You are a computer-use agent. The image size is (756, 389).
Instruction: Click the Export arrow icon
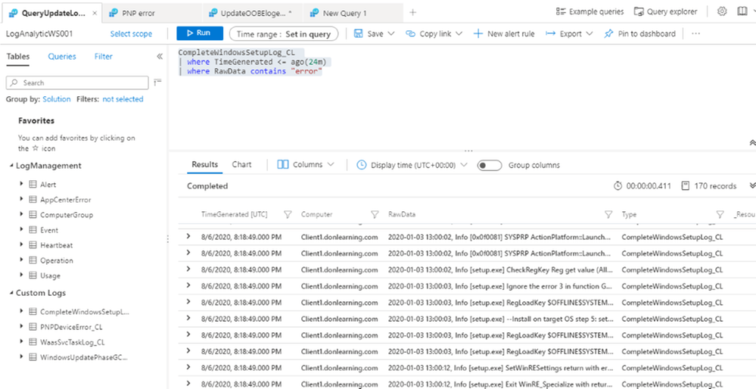point(550,34)
